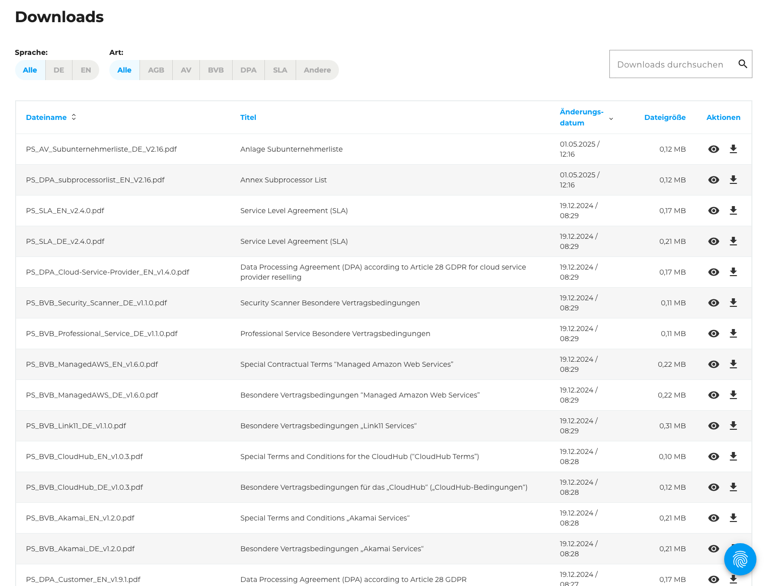Click the search magnifier icon

click(x=743, y=64)
